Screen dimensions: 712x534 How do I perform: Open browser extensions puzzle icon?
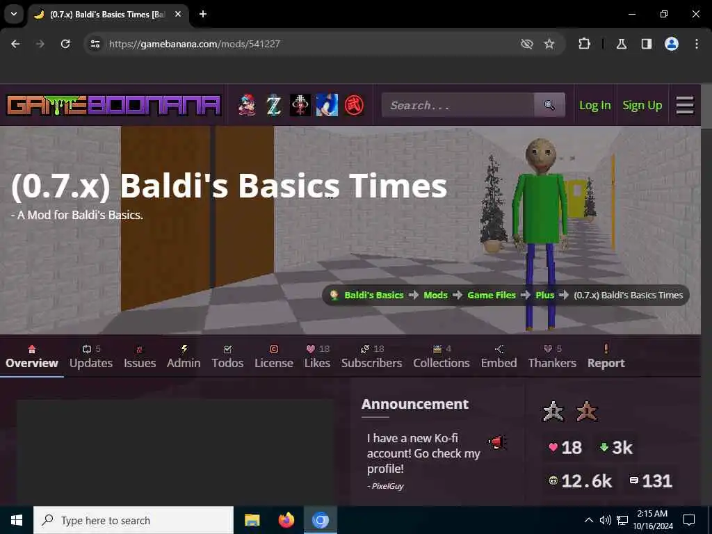584,44
